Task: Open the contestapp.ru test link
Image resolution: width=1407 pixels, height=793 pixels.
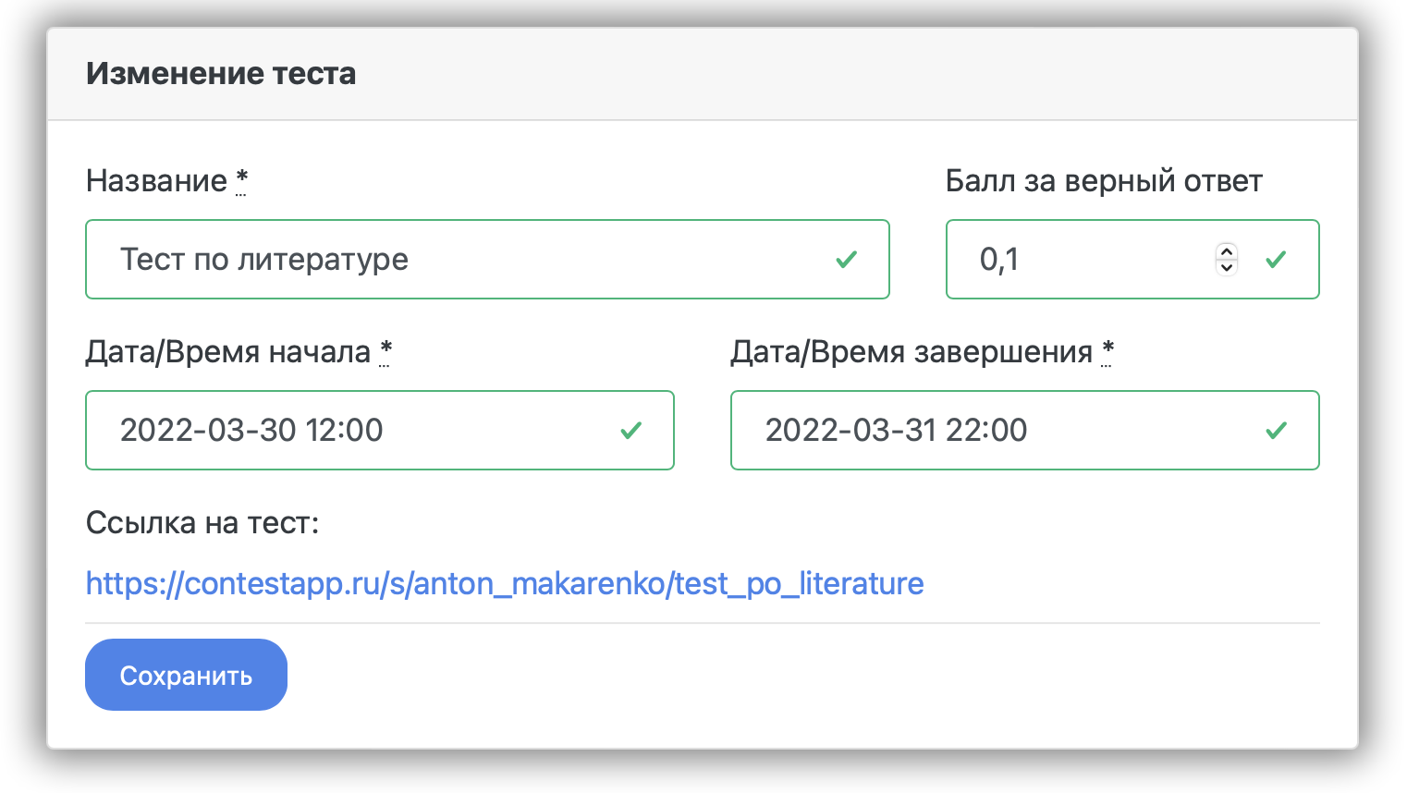Action: click(x=505, y=584)
